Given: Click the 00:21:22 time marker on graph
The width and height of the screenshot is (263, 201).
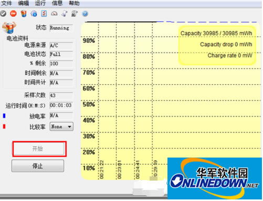Looking at the screenshot, I should tap(102, 170).
